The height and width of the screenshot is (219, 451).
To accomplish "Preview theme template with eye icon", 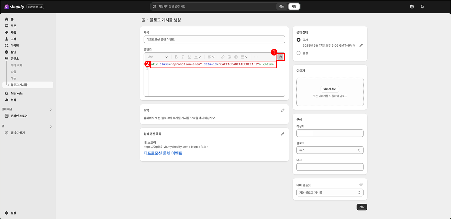I will click(361, 185).
